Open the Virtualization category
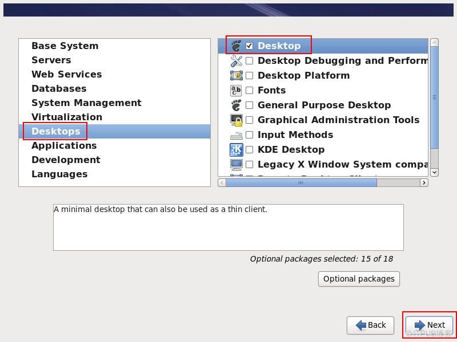Viewport: 457px width, 342px height. 115,117
